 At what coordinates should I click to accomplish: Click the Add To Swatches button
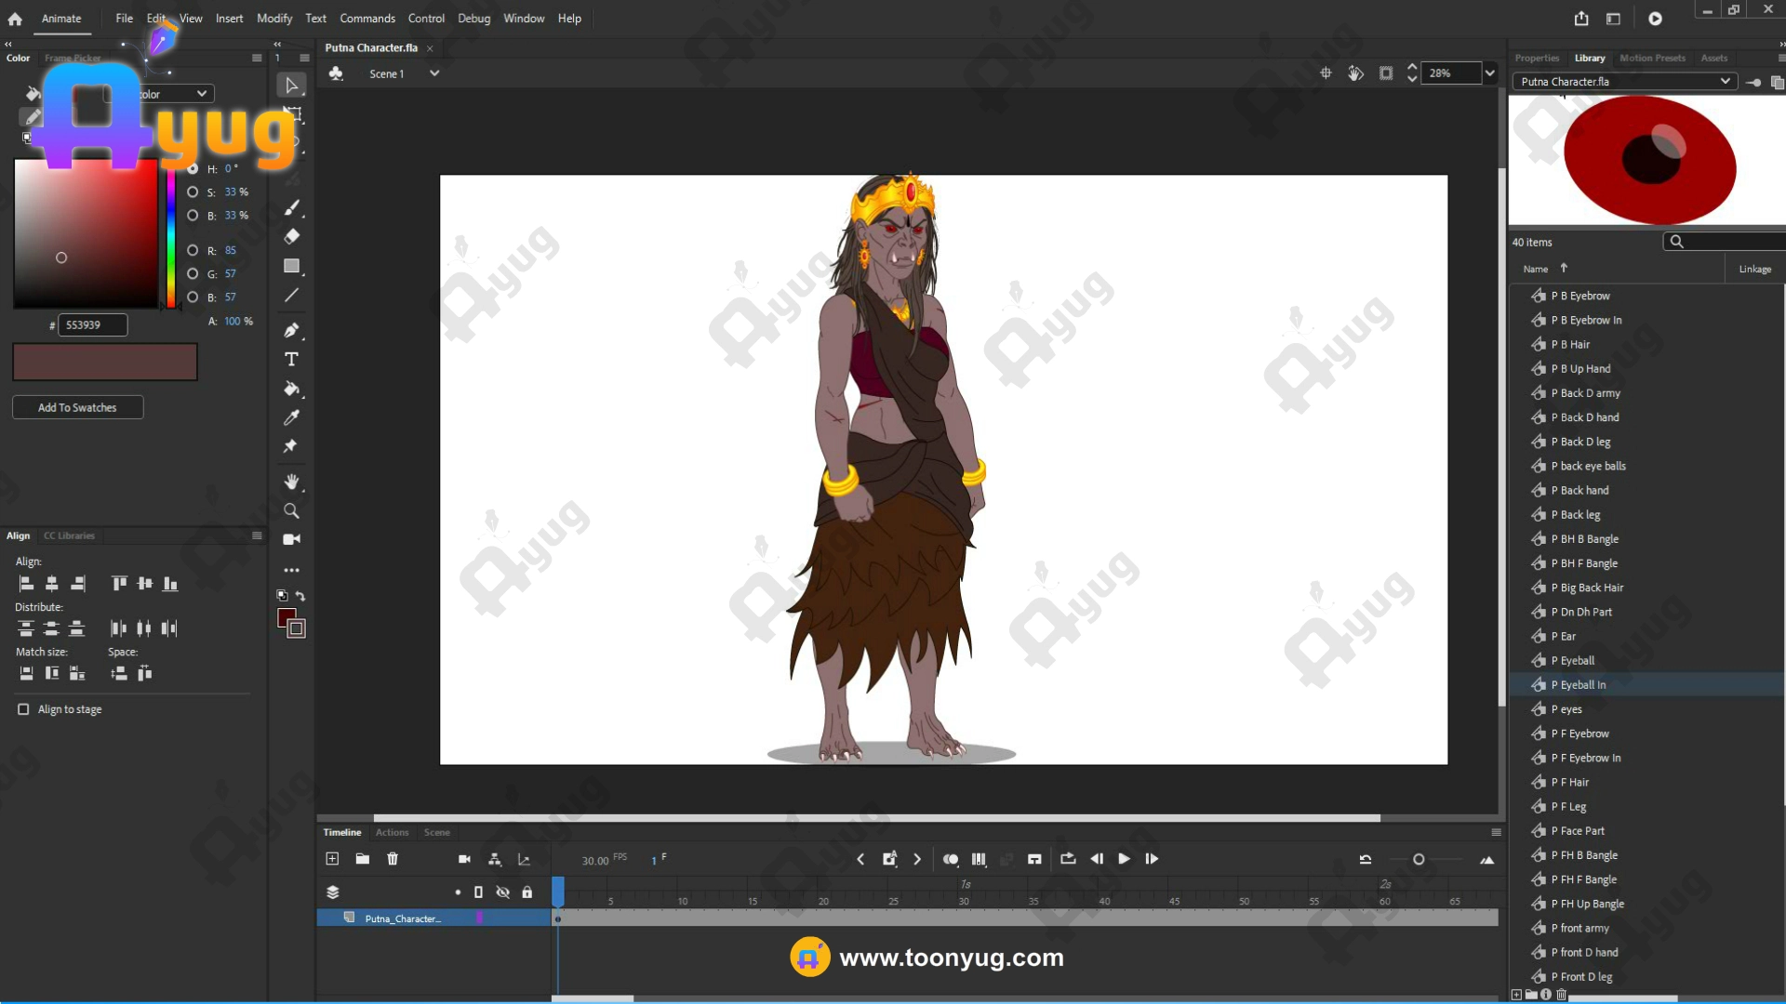(77, 407)
